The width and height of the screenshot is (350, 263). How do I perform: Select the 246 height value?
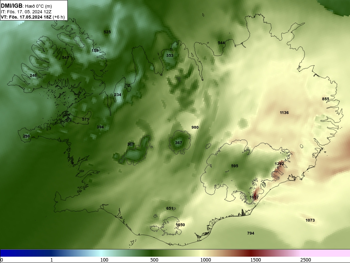click(33, 75)
